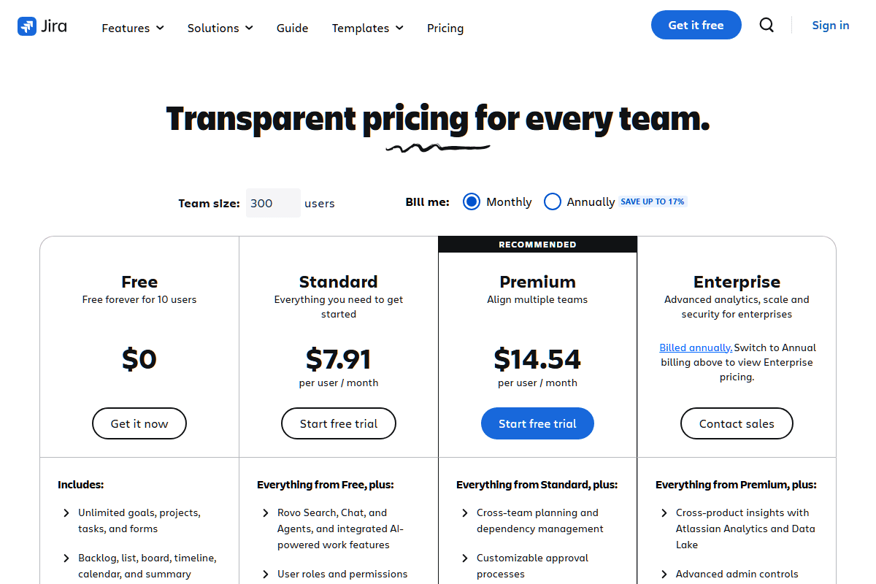Select the Monthly billing radio button
Viewport: 876px width, 584px height.
[x=471, y=201]
